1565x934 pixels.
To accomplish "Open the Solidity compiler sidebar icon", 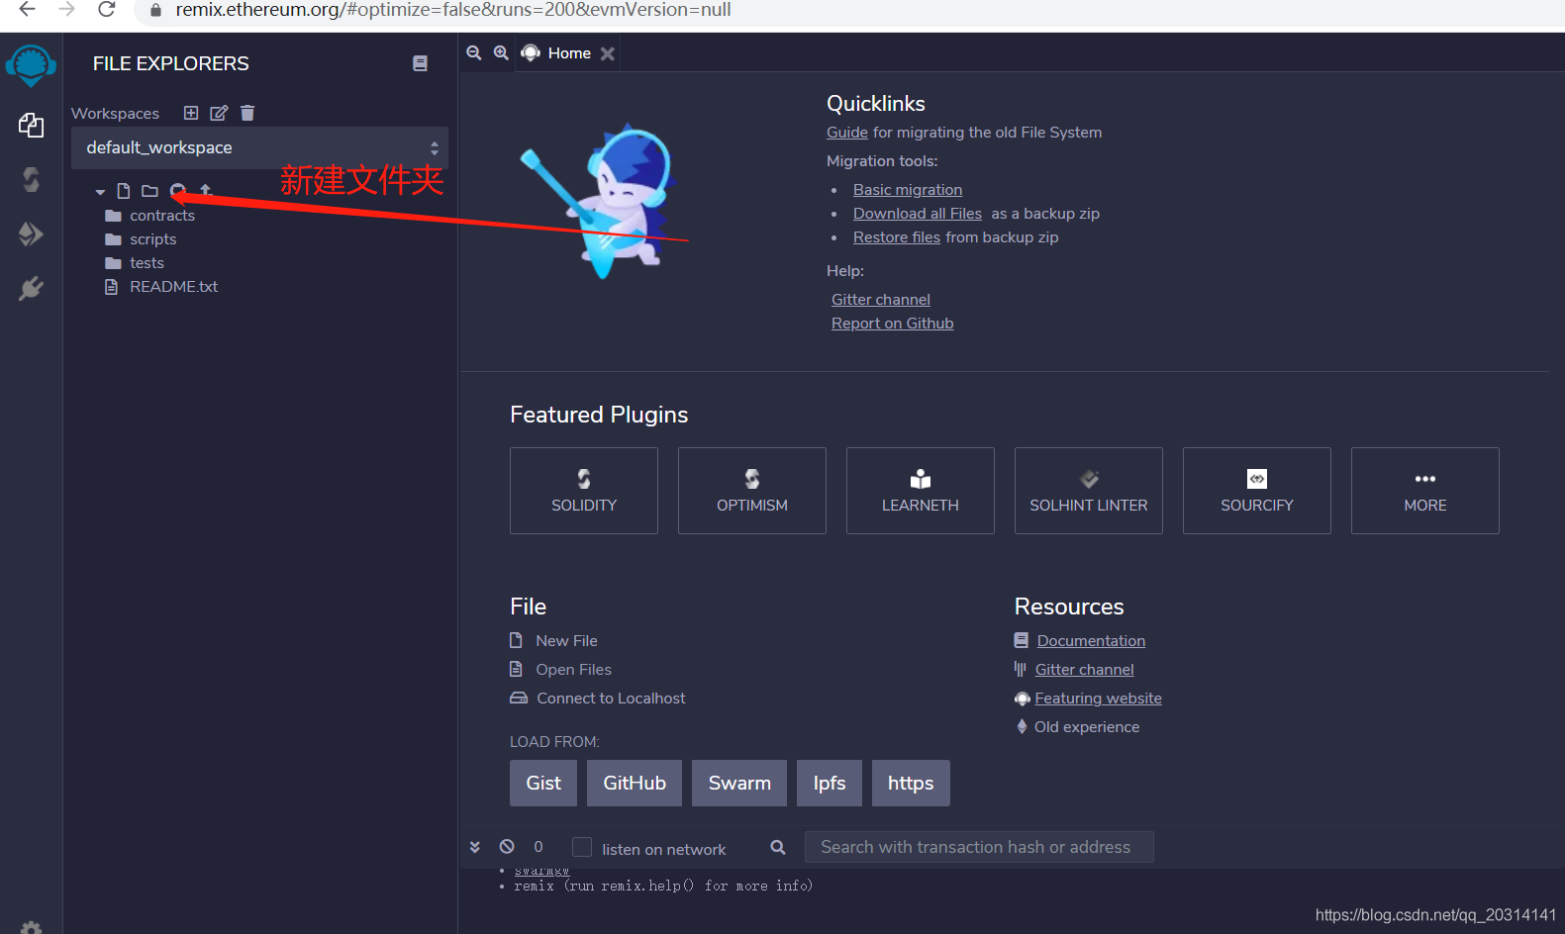I will click(x=31, y=179).
